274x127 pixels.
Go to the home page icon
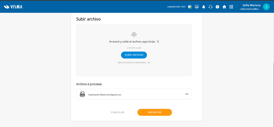(x=224, y=7)
